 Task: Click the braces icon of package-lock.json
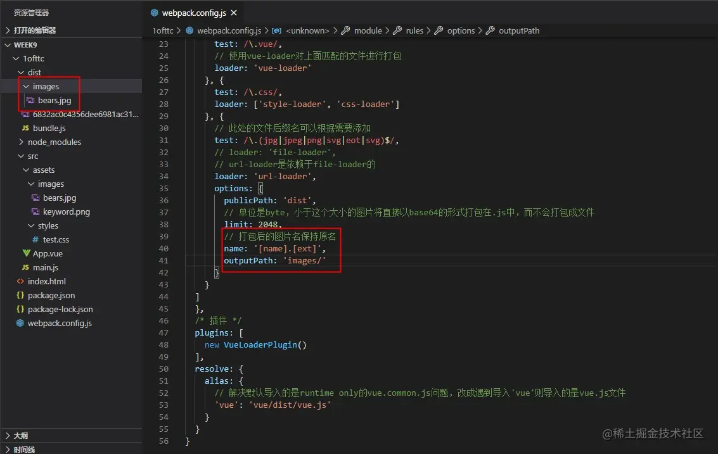[20, 309]
